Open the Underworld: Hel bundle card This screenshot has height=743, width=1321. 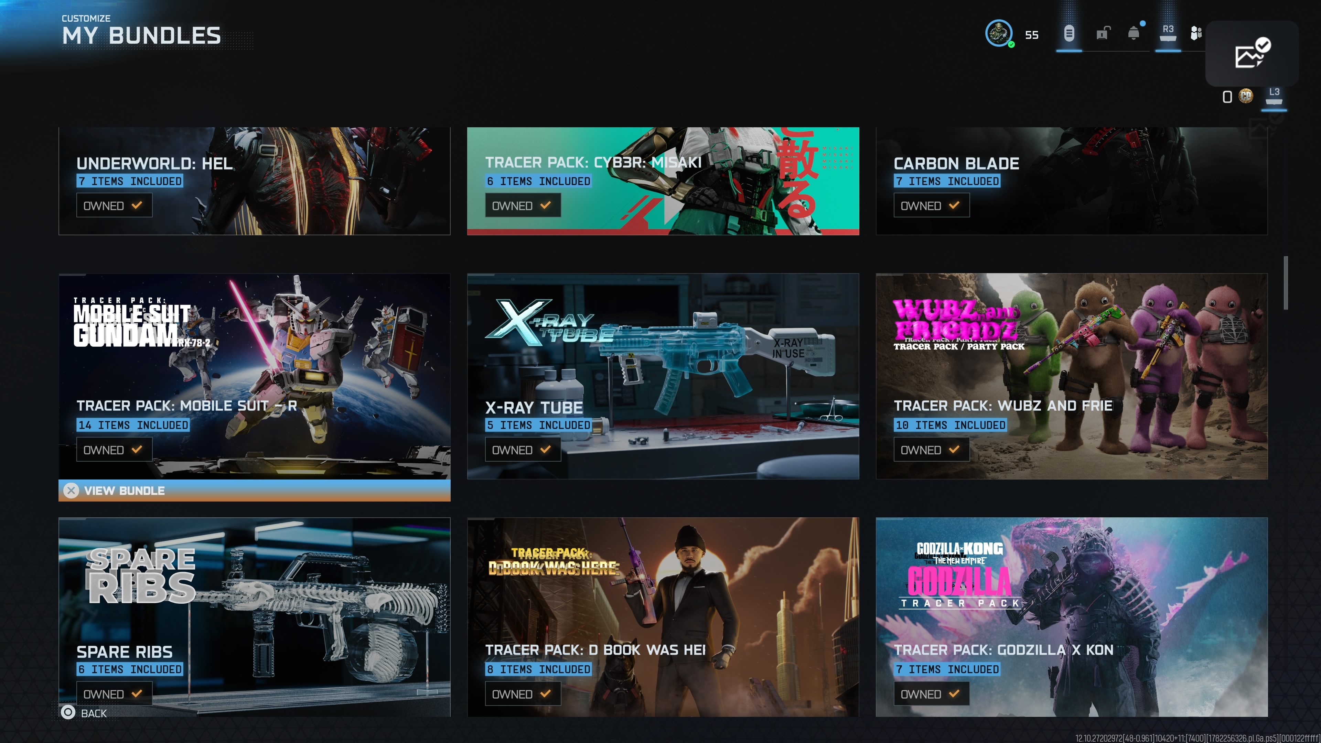tap(254, 181)
